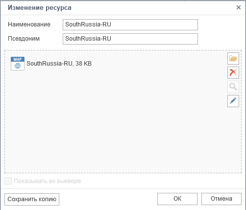Click the Сохранить копию button
The image size is (246, 210).
click(32, 199)
